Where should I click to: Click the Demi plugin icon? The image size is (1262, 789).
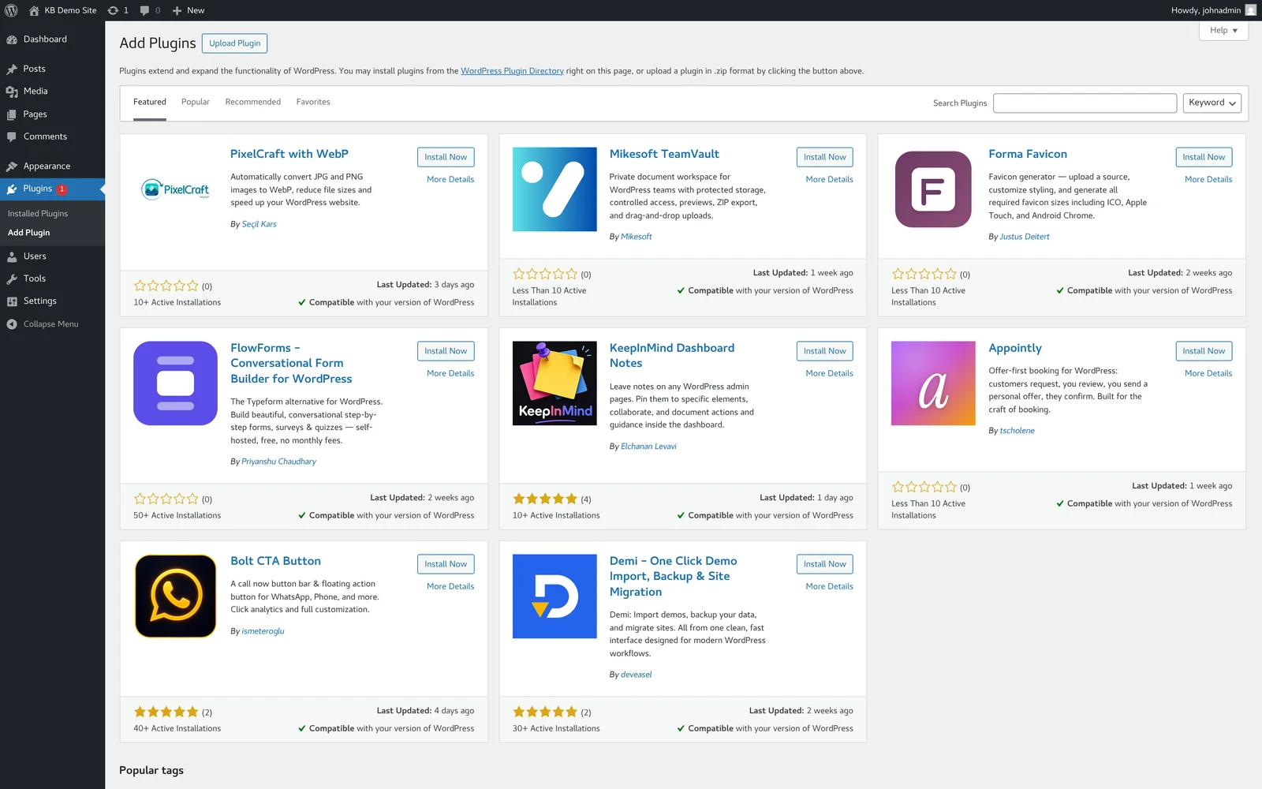tap(554, 596)
